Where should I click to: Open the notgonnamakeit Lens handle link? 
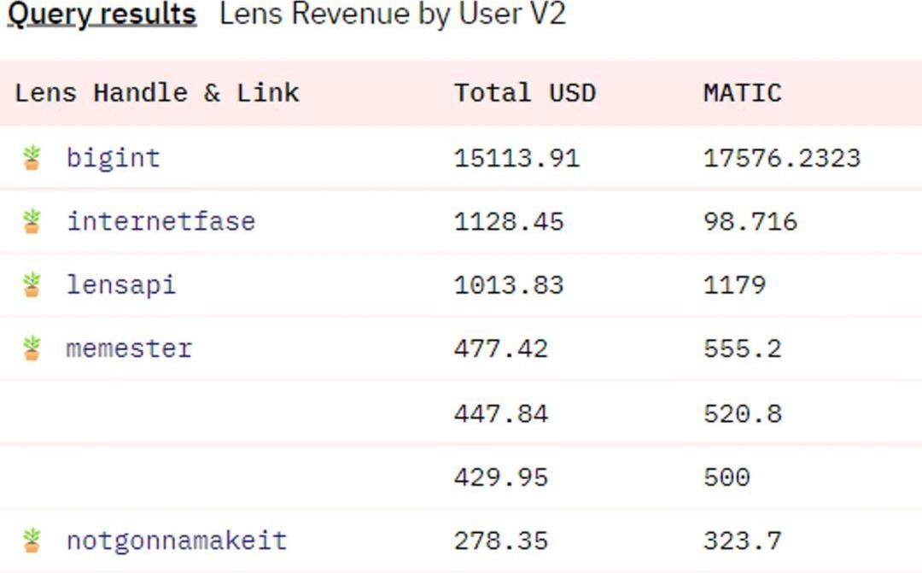(x=177, y=541)
